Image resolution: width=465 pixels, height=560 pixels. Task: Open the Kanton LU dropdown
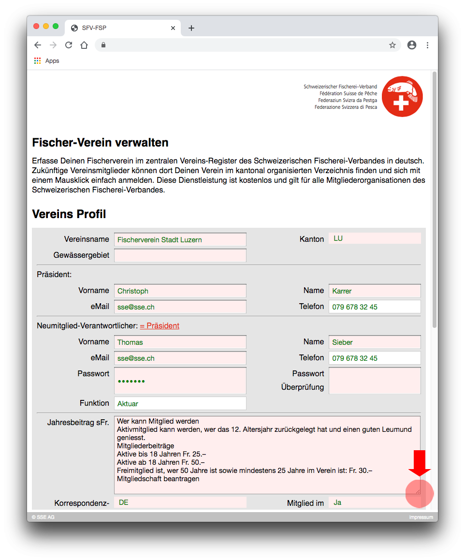[x=375, y=238]
